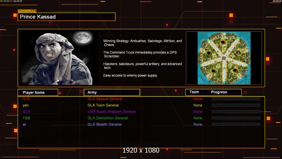Click the GENERAL label above name
Screen dimensions: 282x159
click(x=27, y=11)
